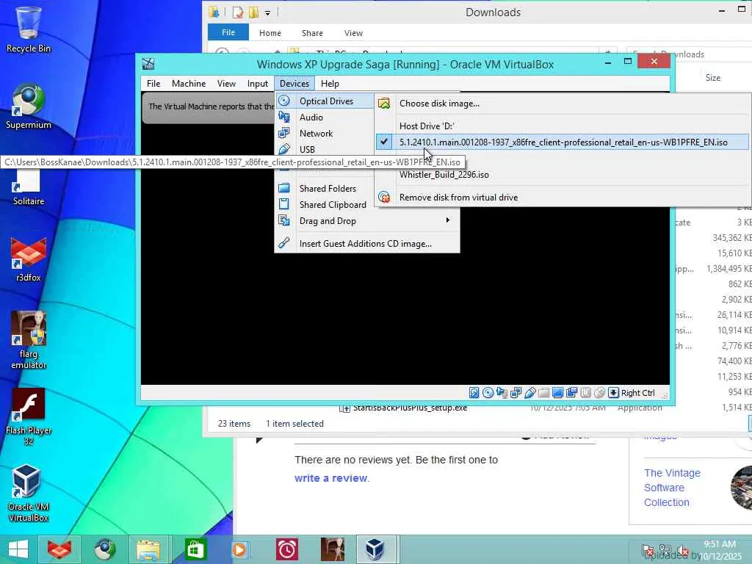Viewport: 752px width, 564px height.
Task: Open the Machine menu
Action: click(189, 84)
